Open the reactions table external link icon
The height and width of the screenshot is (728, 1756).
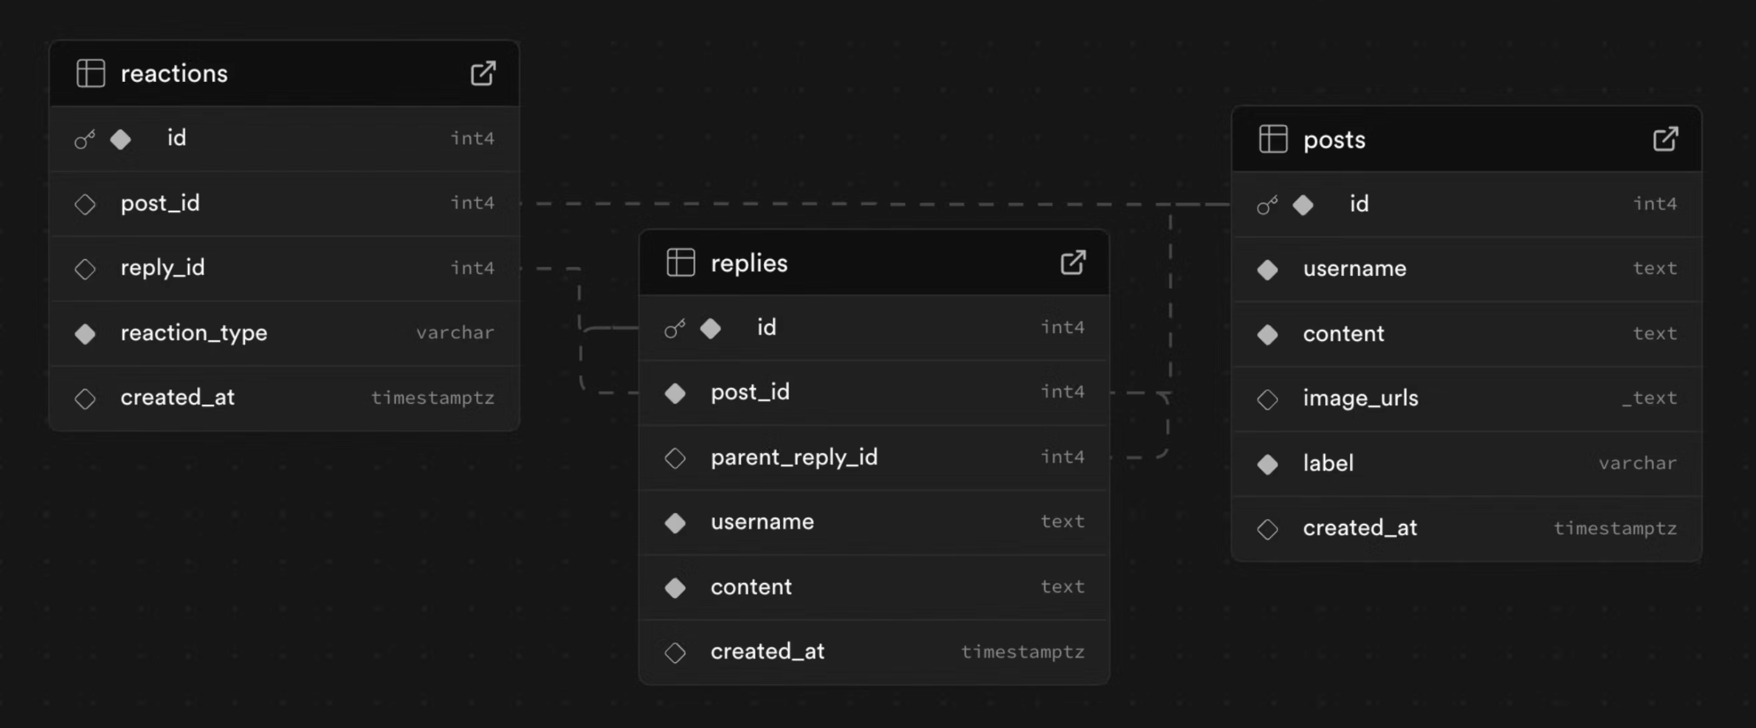click(483, 73)
